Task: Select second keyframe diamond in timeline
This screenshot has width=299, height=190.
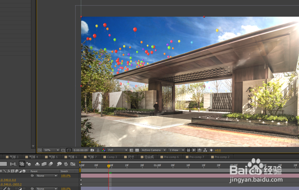Action: pyautogui.click(x=81, y=185)
